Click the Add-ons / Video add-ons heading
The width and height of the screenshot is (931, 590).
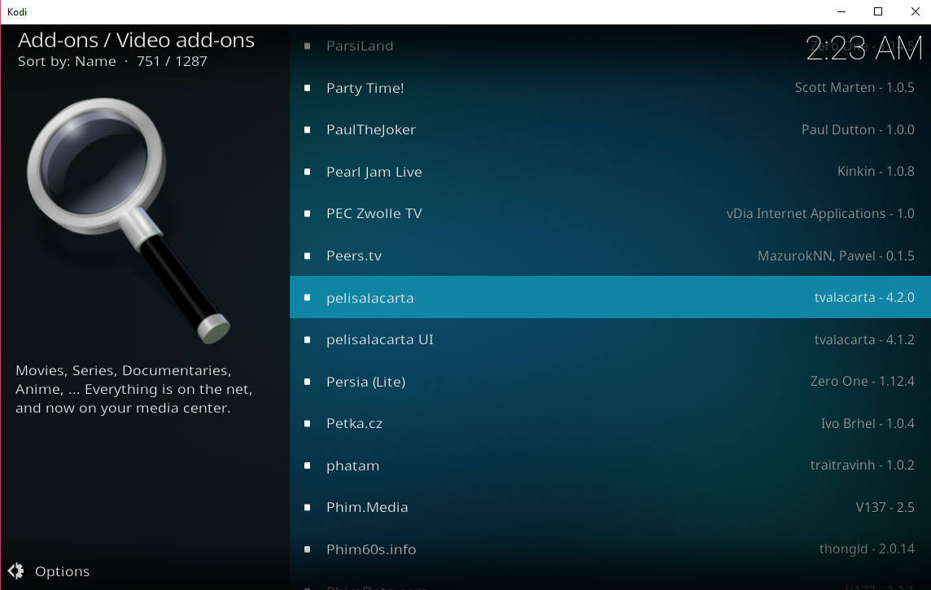pos(136,41)
